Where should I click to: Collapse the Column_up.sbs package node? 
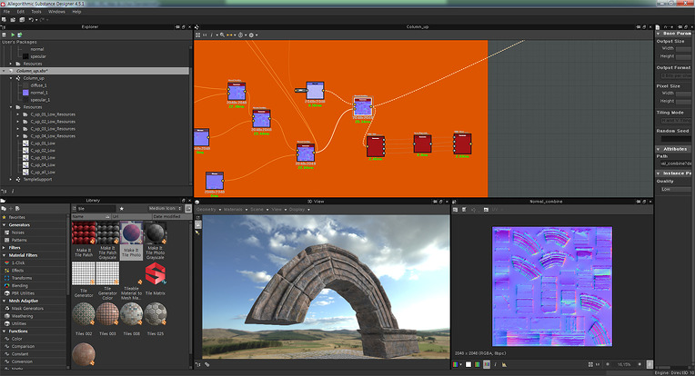(4, 71)
